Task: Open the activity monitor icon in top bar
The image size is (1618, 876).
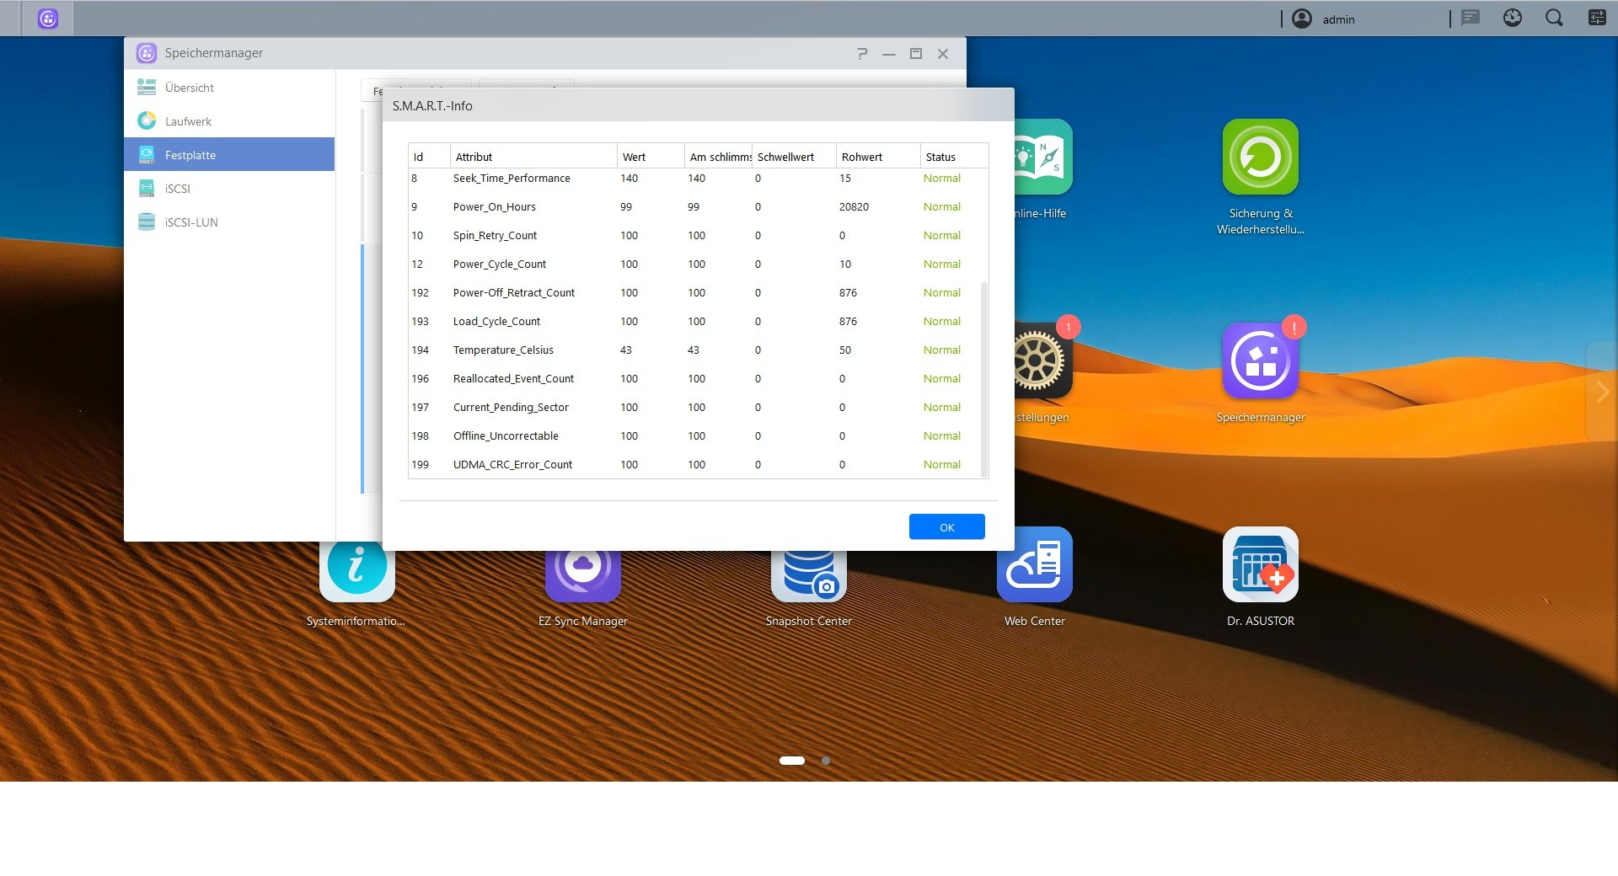Action: tap(1513, 18)
